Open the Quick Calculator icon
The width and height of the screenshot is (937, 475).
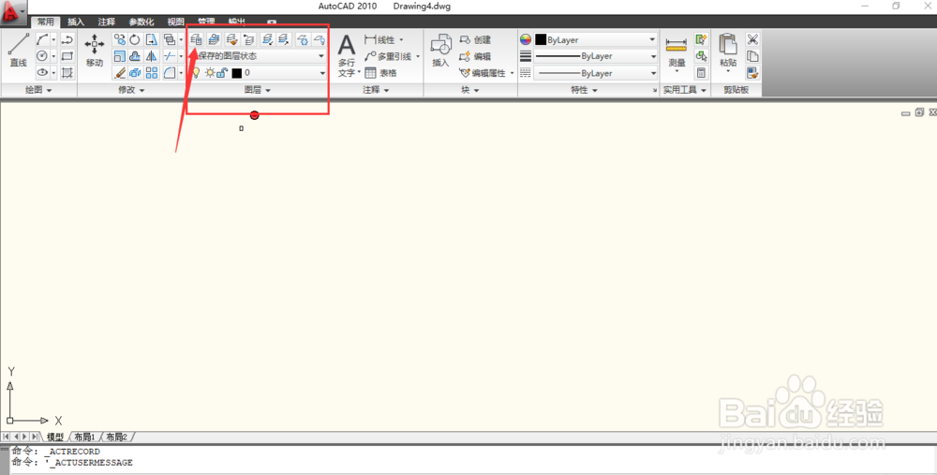click(x=702, y=73)
